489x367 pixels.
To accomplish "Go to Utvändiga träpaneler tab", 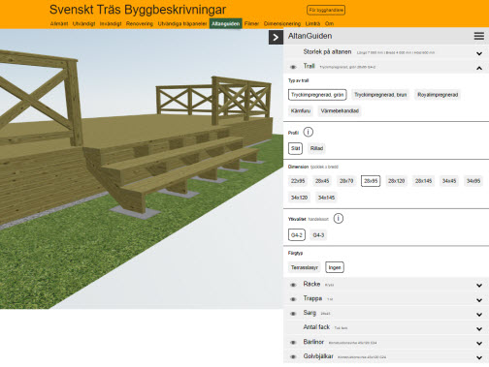I will [x=182, y=23].
